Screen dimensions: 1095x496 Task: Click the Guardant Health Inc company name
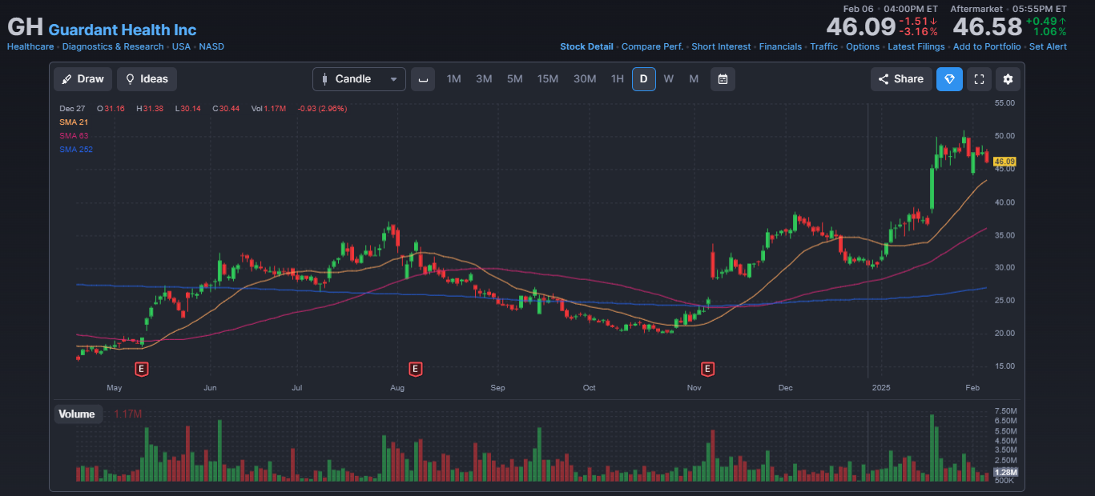(123, 30)
